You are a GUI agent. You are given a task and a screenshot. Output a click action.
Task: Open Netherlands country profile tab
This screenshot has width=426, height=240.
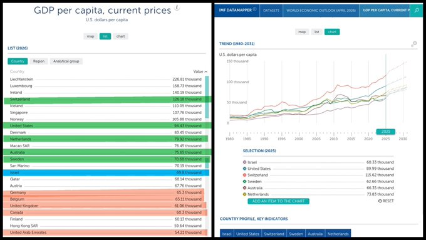(338, 234)
